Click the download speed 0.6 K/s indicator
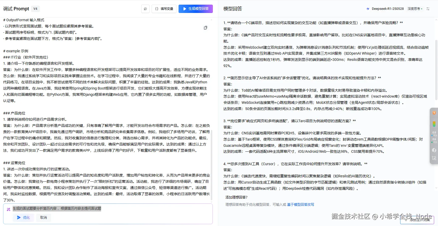The width and height of the screenshot is (438, 226). [434, 141]
